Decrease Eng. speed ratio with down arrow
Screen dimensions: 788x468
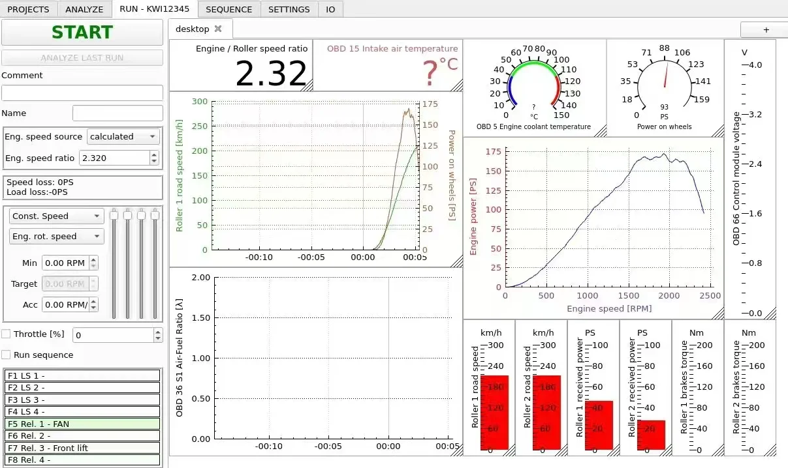tap(154, 161)
